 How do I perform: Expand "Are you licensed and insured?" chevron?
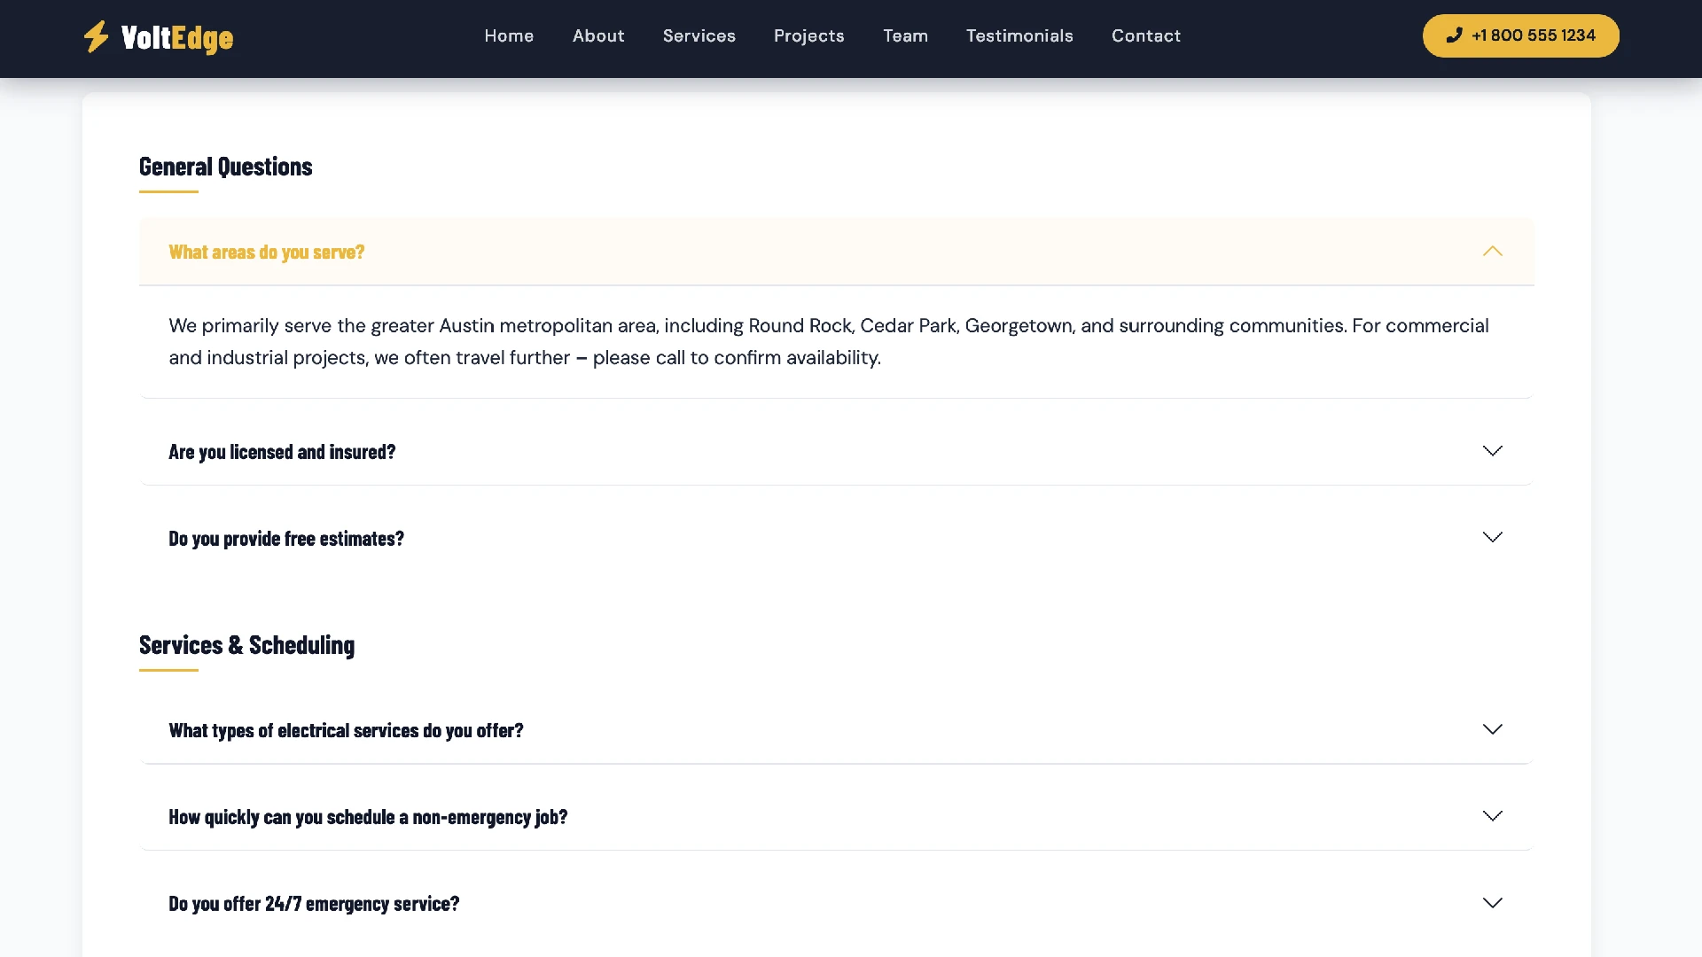tap(1492, 451)
